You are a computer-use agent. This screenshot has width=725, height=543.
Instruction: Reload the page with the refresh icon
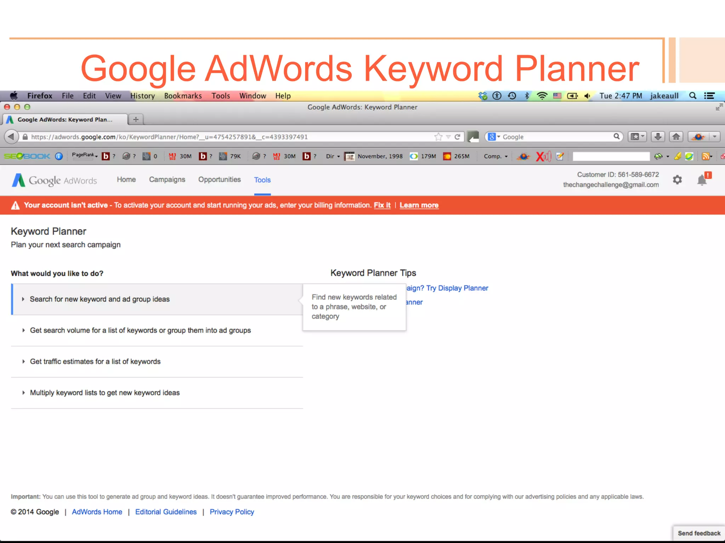click(x=457, y=137)
